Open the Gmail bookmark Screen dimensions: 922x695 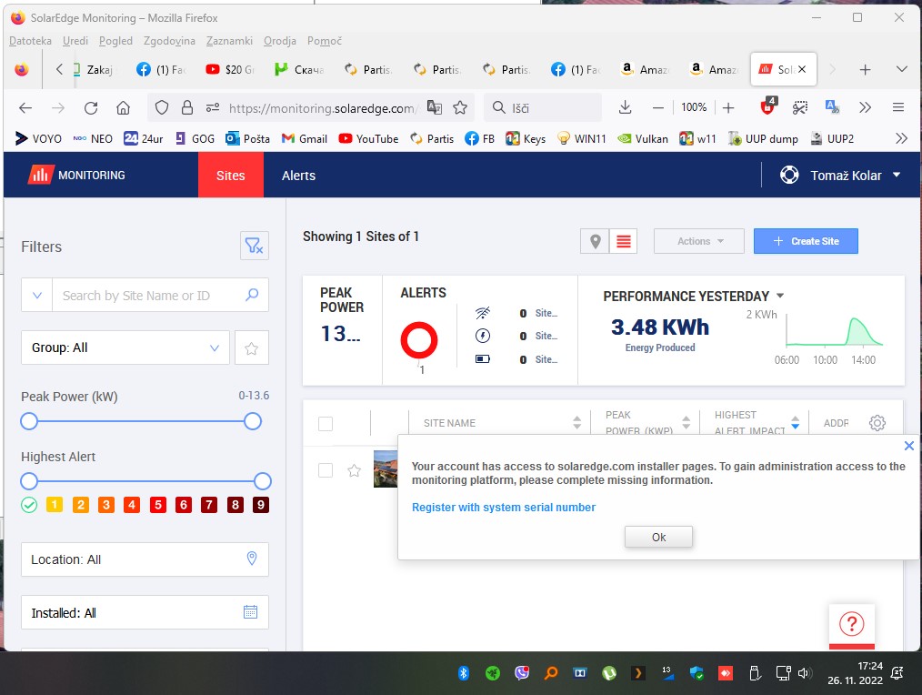[305, 139]
